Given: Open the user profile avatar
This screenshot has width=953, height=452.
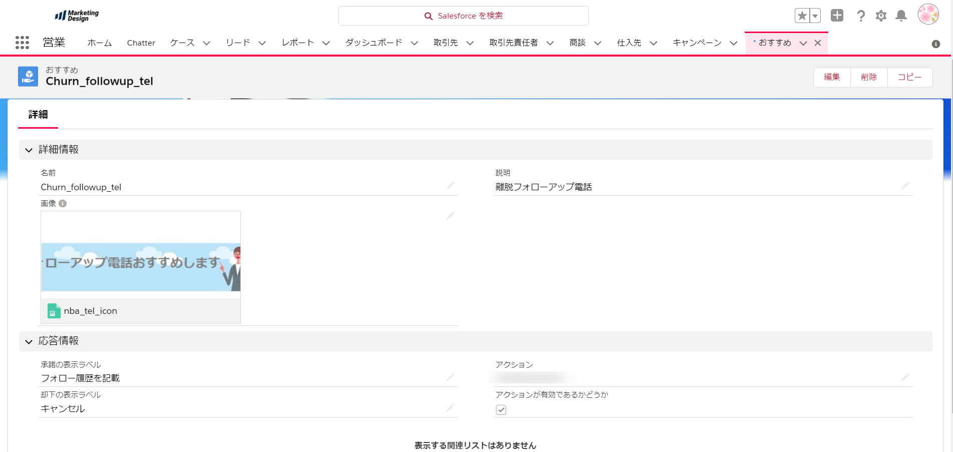Looking at the screenshot, I should click(928, 15).
